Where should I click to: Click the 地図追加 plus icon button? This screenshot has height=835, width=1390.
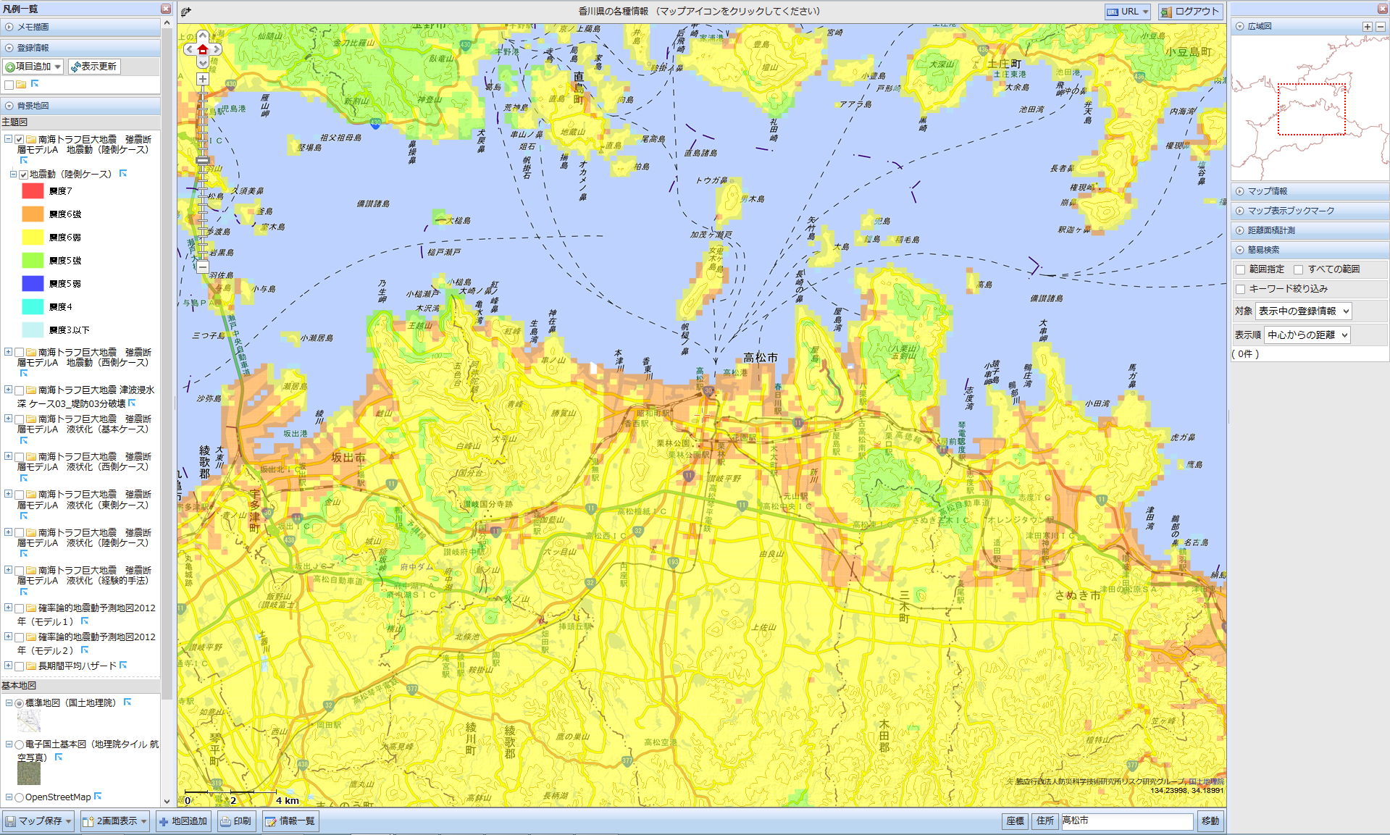tap(183, 821)
